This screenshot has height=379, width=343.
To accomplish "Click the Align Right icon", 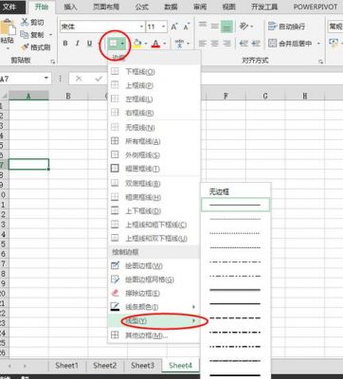I will click(x=226, y=43).
